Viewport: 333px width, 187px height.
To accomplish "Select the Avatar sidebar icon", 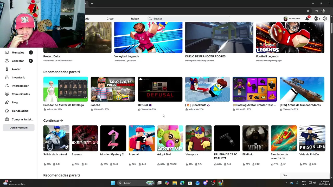I will tap(7, 69).
